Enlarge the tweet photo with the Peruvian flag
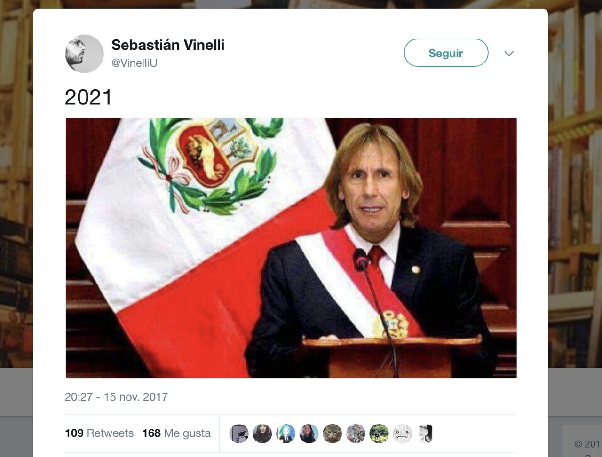This screenshot has height=457, width=602. (291, 248)
